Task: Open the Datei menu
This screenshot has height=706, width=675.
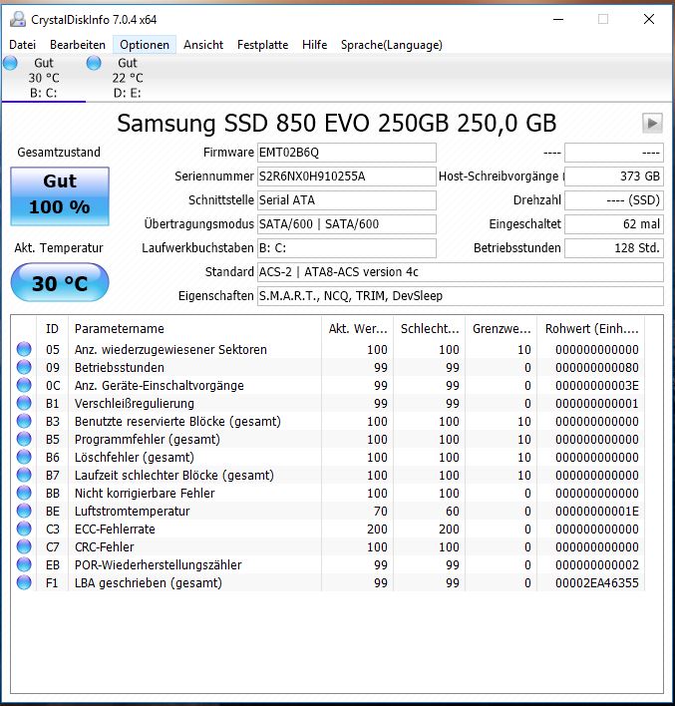Action: [23, 45]
